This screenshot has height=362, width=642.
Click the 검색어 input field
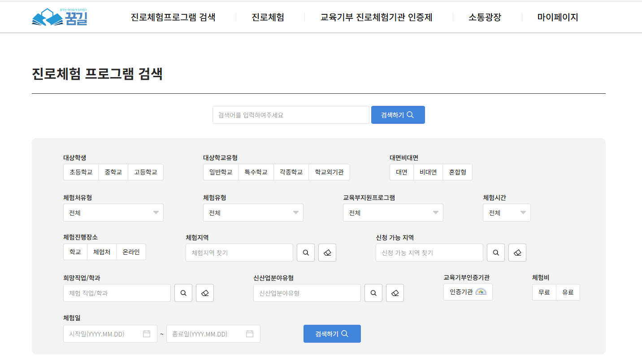click(291, 114)
